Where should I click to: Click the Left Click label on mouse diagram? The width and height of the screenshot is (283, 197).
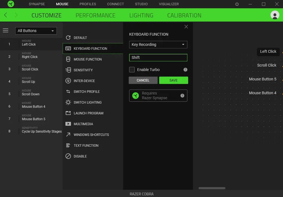coord(268,51)
